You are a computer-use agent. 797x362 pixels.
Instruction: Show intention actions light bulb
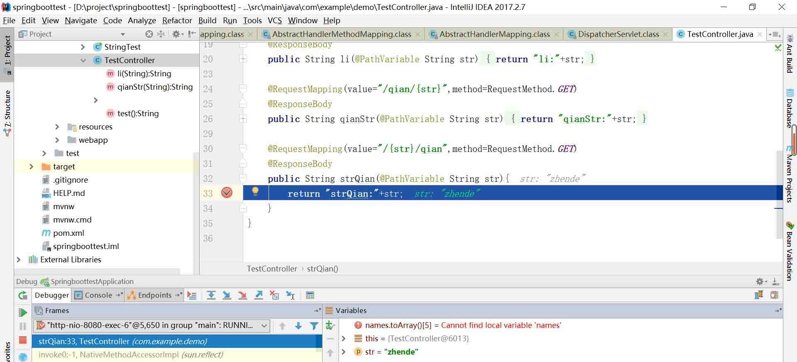click(x=255, y=191)
